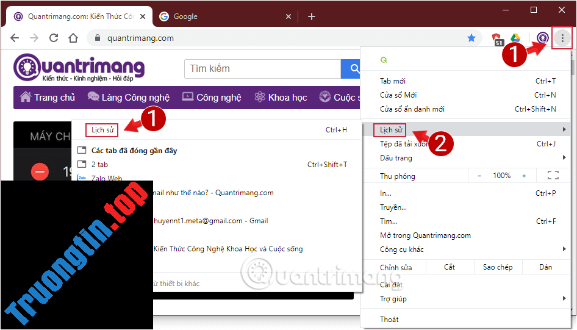577x330 pixels.
Task: Select Mở trong Quantrimang.com
Action: [x=466, y=235]
